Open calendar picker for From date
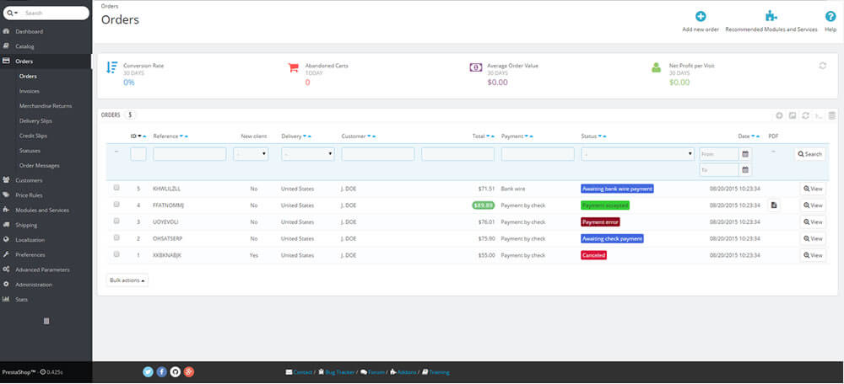 pos(744,154)
